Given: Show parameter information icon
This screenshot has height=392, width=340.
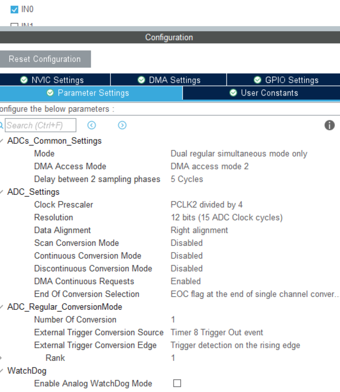Looking at the screenshot, I should (x=329, y=125).
